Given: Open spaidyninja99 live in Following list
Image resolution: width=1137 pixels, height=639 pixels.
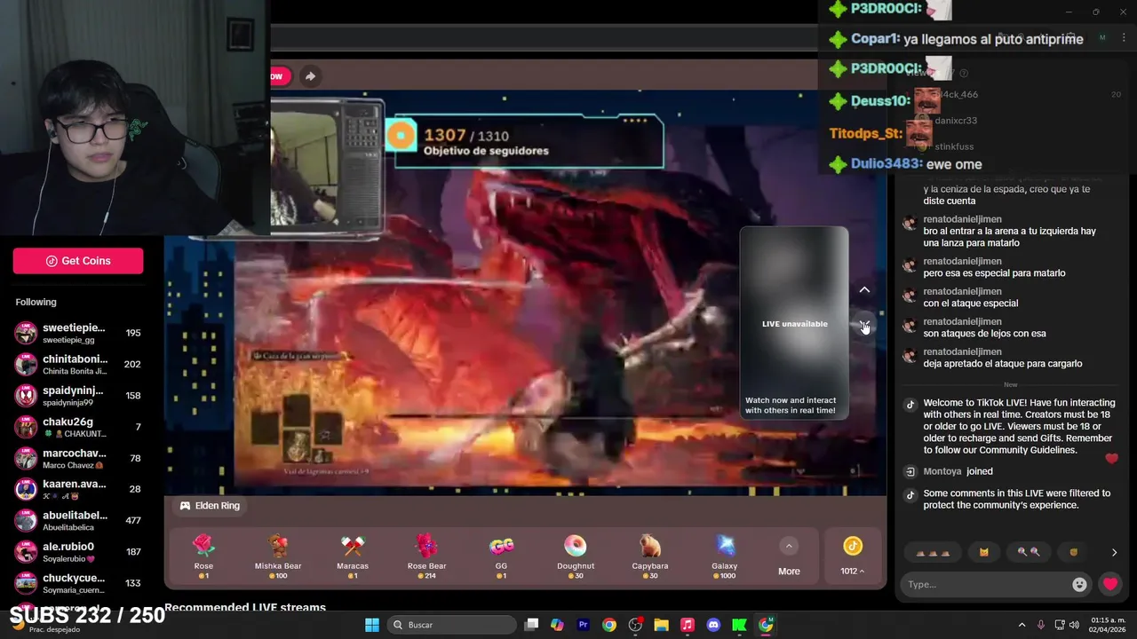Looking at the screenshot, I should (78, 396).
